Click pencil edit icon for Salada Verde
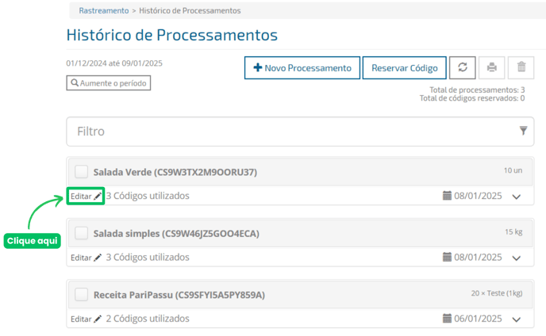The width and height of the screenshot is (546, 336). click(98, 196)
